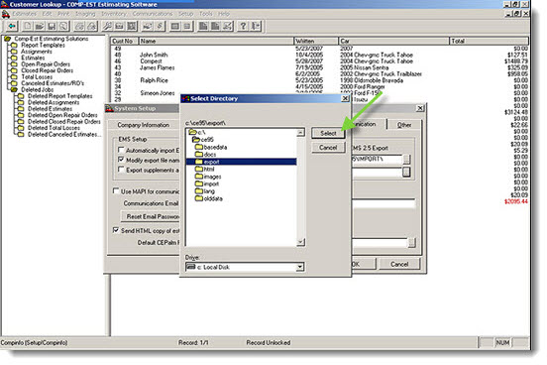Click the directory list scroll down arrow
547x365 pixels.
(300, 242)
